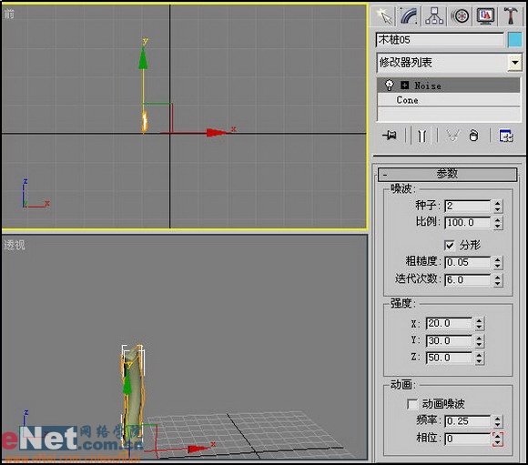Click the 木桩05 object name field

(440, 40)
